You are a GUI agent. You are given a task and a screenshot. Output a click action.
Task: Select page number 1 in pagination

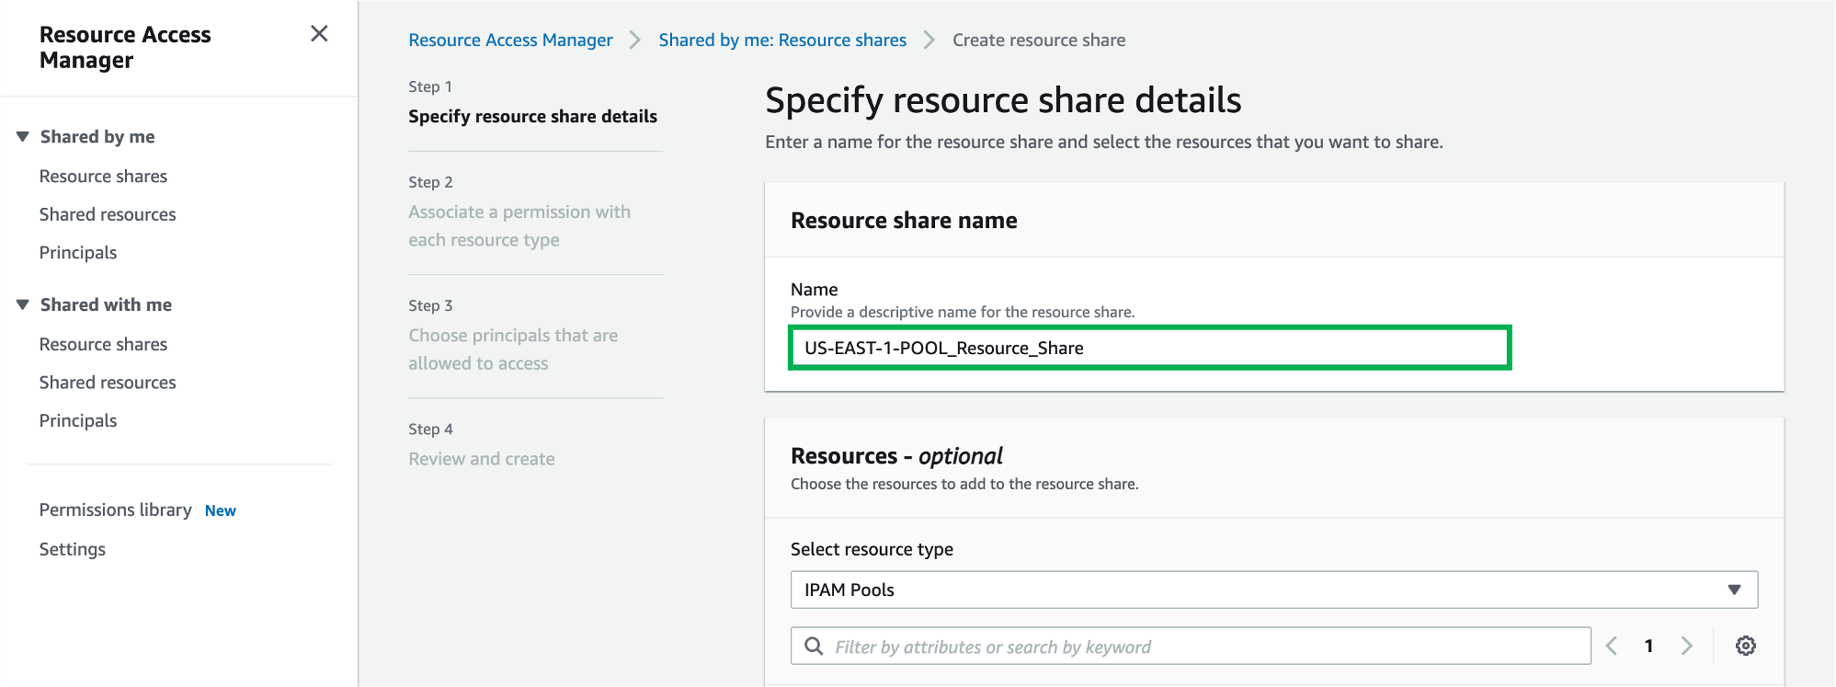(x=1648, y=646)
